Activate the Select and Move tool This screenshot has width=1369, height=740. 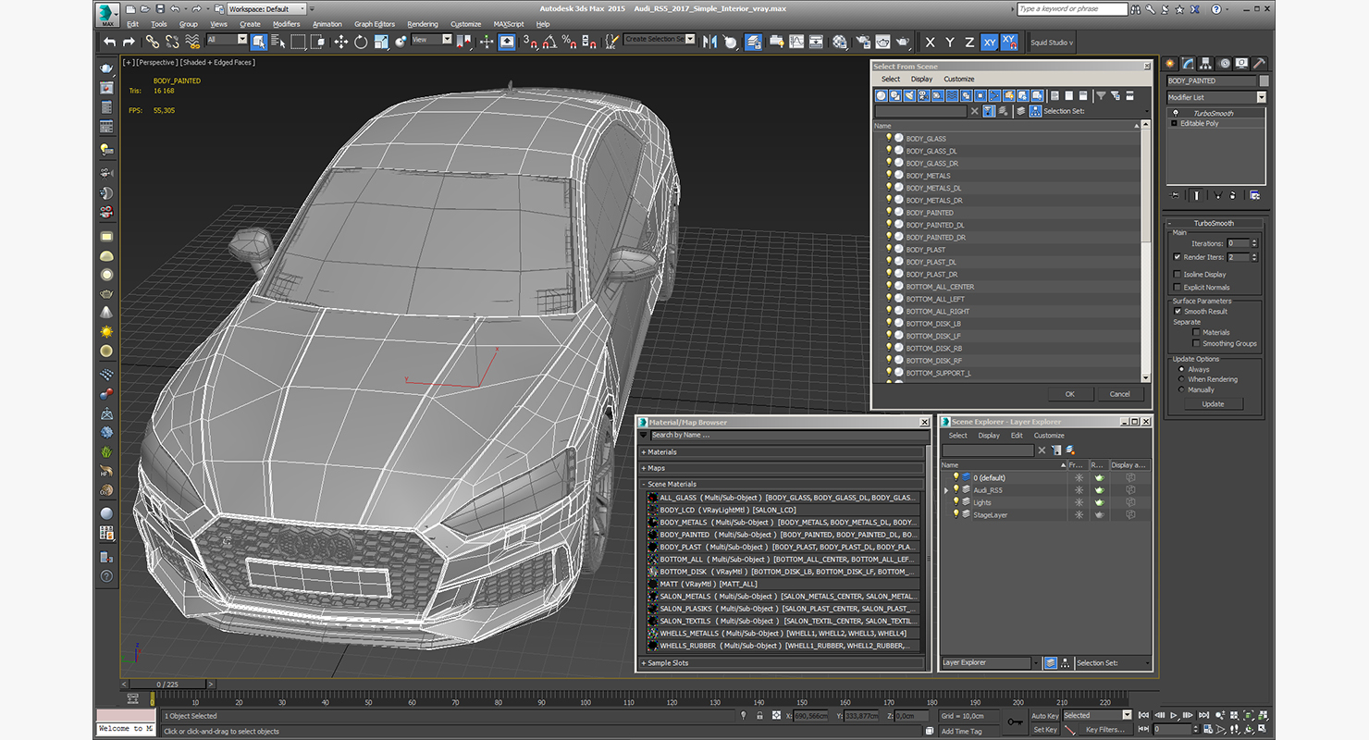[340, 42]
